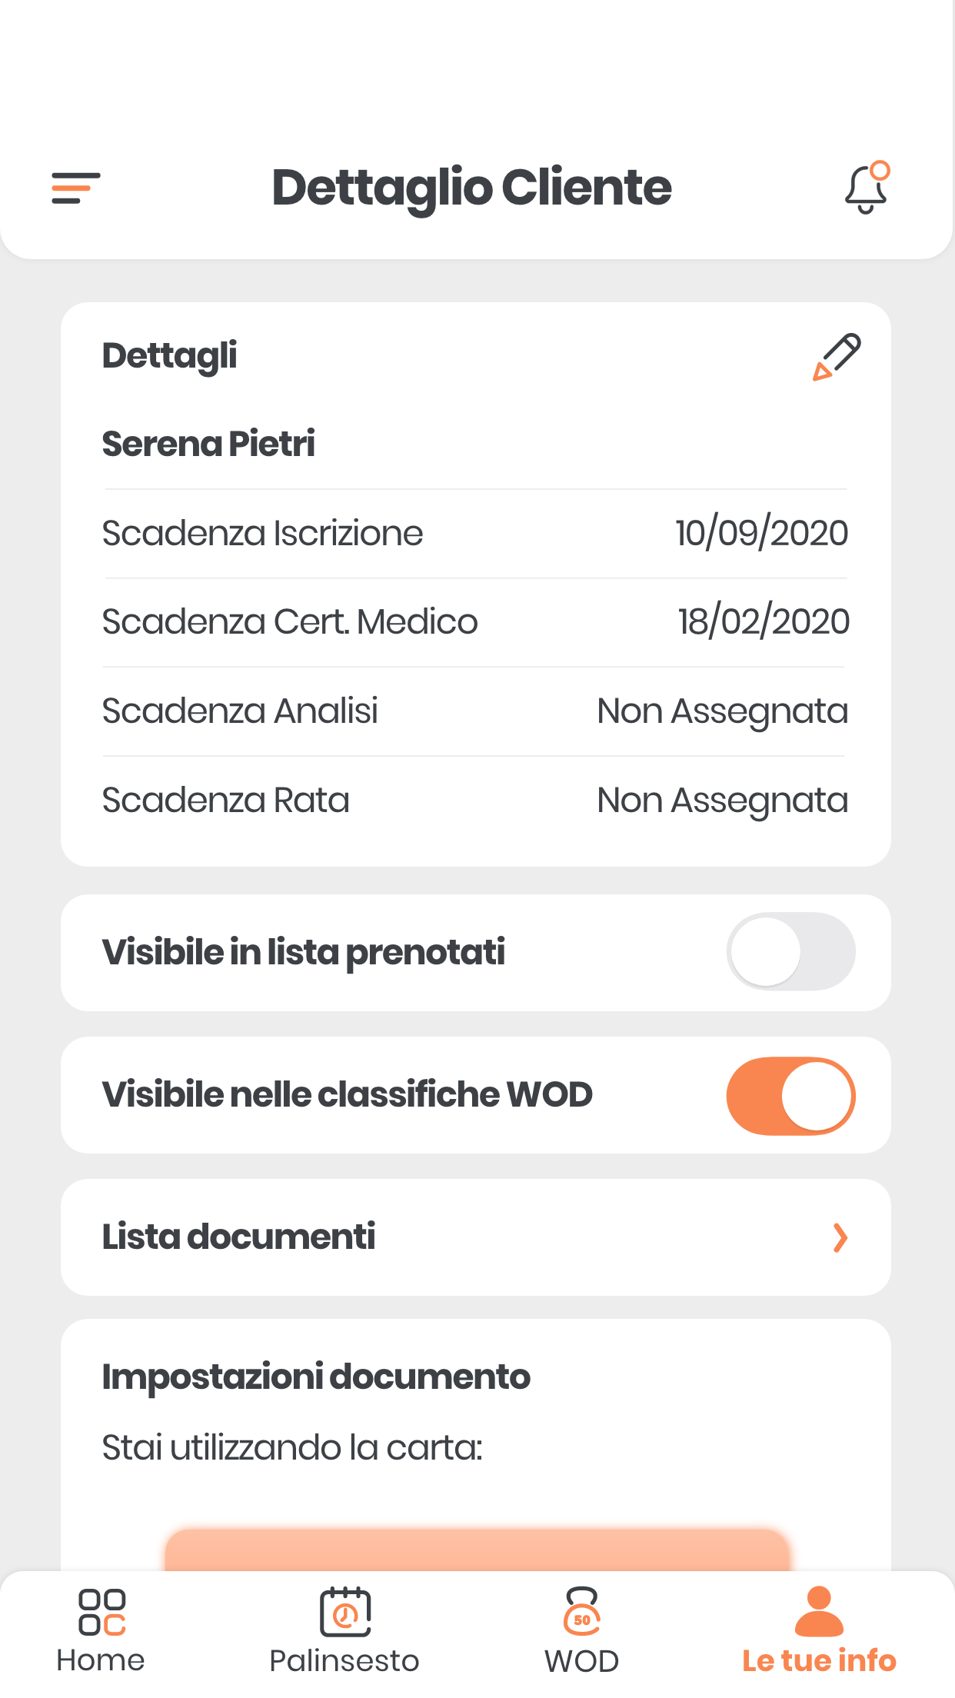The height and width of the screenshot is (1698, 955).
Task: Switch to the Palinsesto tab label
Action: tap(344, 1660)
